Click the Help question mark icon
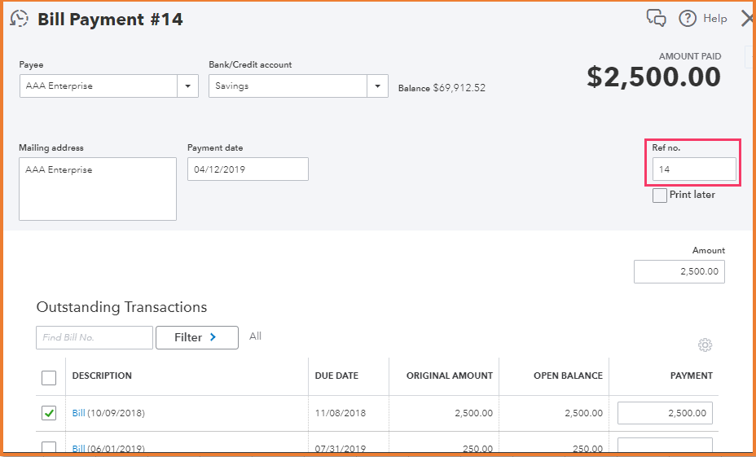756x457 pixels. pos(688,18)
